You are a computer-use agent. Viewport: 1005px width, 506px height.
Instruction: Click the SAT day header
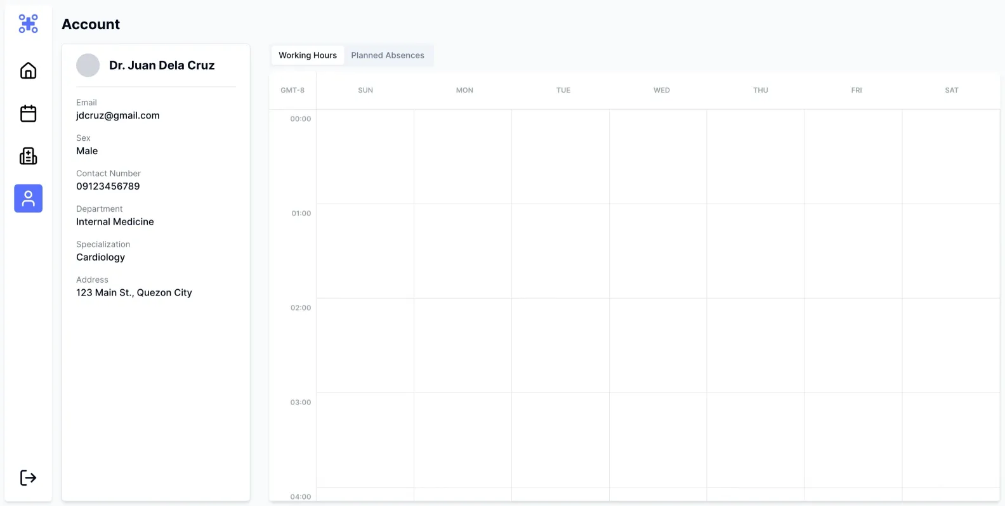click(952, 90)
